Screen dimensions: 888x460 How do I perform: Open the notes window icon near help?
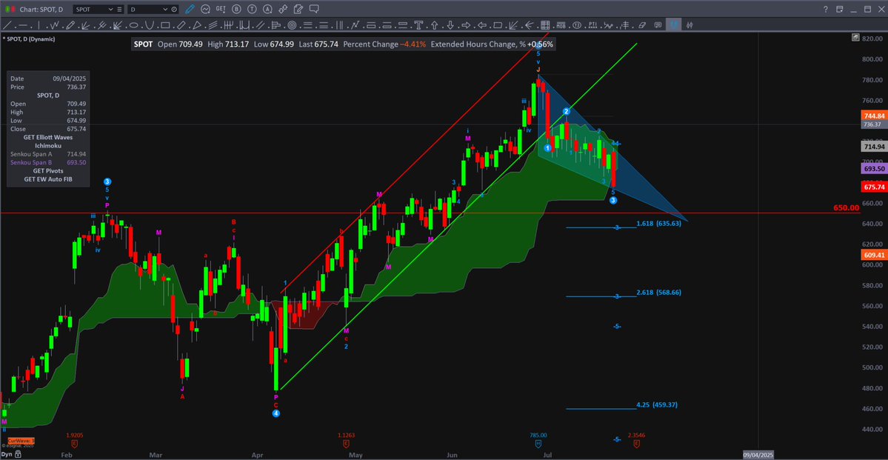[x=839, y=9]
